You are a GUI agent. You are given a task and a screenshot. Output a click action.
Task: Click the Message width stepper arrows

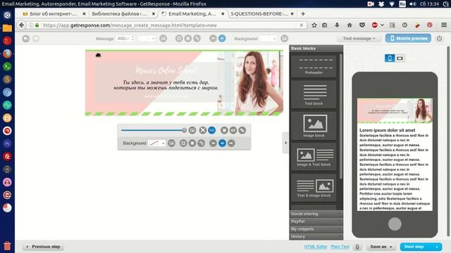132,39
